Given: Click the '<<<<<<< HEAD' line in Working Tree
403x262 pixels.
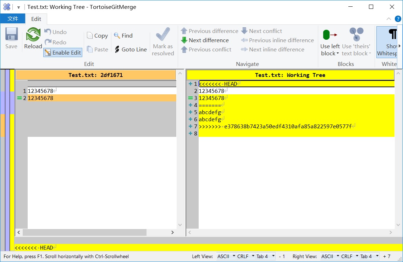Looking at the screenshot, I should pos(296,84).
